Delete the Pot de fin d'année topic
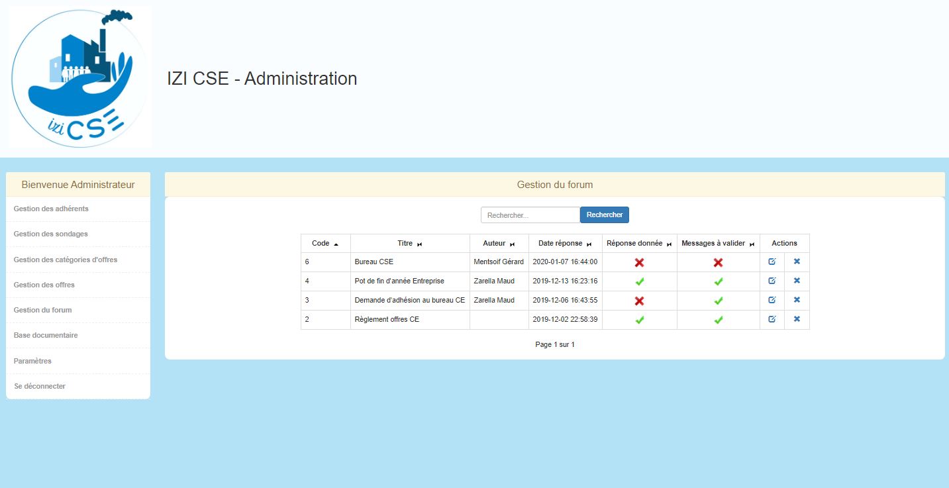The image size is (949, 488). pos(797,281)
